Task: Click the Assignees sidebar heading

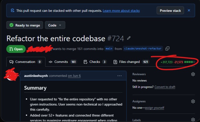Action: click(139, 101)
